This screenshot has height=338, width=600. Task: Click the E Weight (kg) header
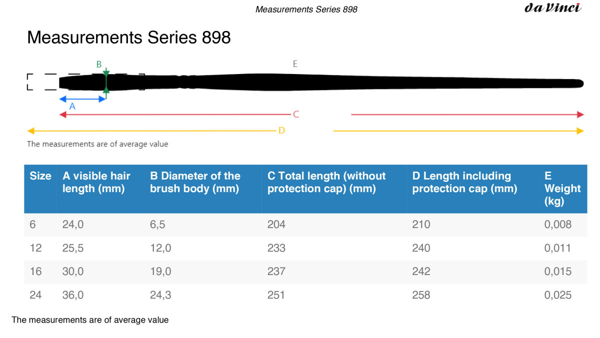[562, 188]
